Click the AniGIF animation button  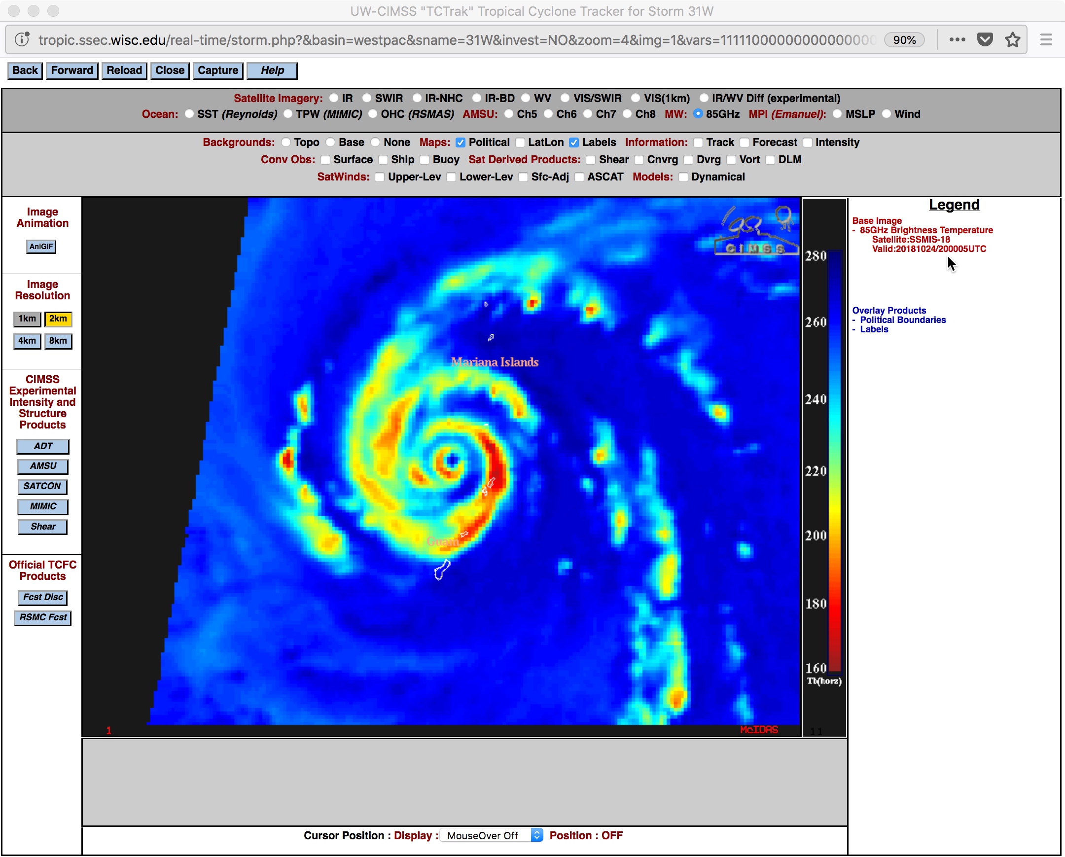tap(41, 247)
